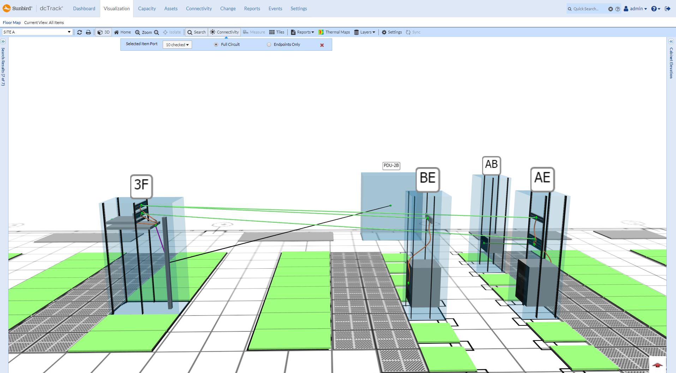
Task: Print the current floor map
Action: [88, 32]
